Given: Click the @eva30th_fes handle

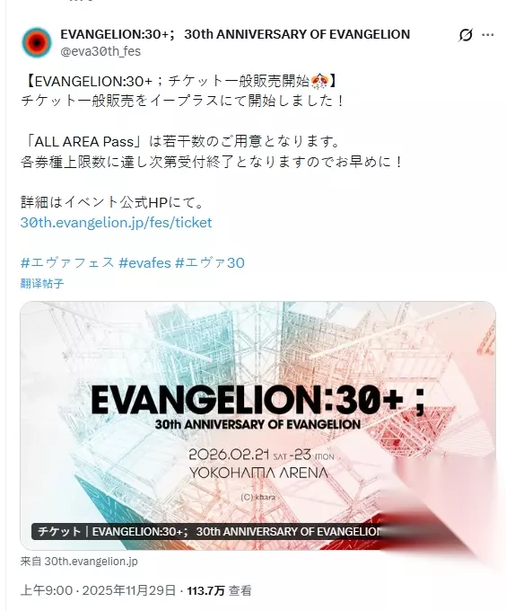Looking at the screenshot, I should pyautogui.click(x=100, y=51).
